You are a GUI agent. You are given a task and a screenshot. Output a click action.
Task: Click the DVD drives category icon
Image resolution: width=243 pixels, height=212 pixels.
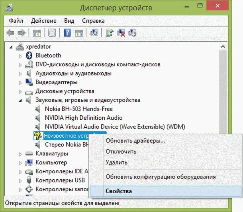(29, 64)
